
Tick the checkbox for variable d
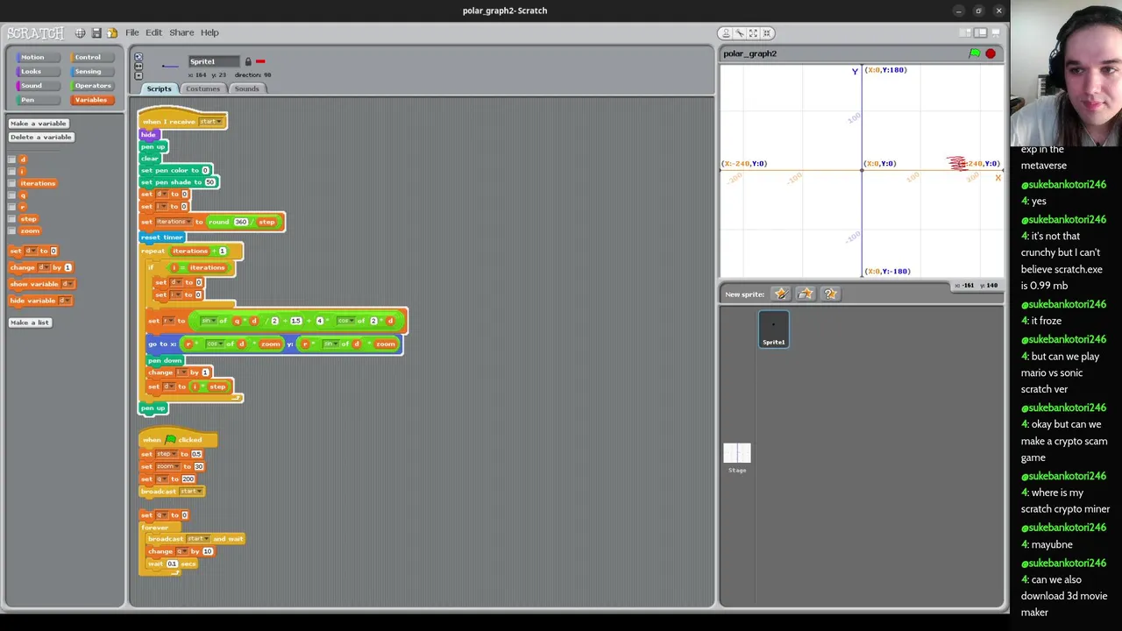[x=11, y=160]
